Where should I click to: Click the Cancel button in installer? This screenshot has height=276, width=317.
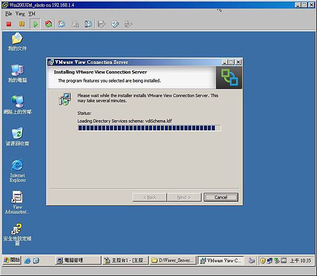pos(221,197)
